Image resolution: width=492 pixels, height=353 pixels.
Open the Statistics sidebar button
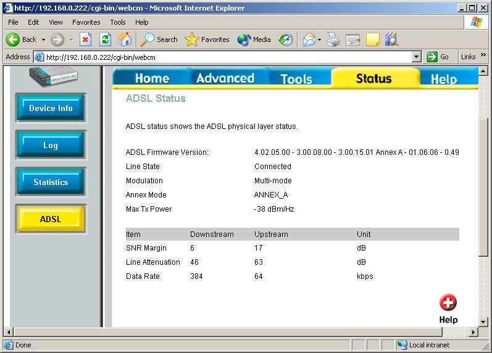pyautogui.click(x=51, y=182)
